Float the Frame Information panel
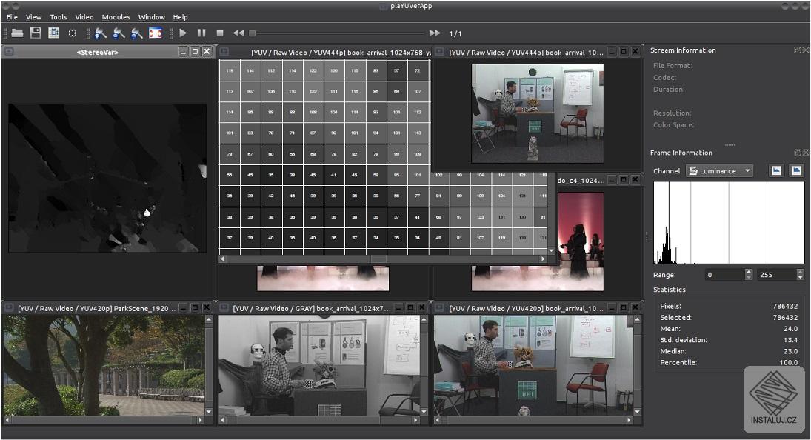The image size is (811, 440). 798,153
